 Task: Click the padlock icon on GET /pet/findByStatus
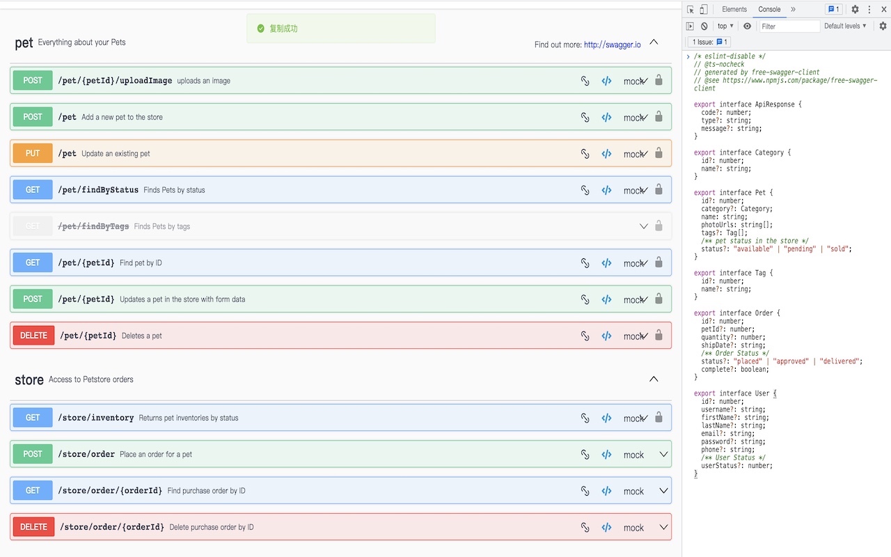click(659, 189)
